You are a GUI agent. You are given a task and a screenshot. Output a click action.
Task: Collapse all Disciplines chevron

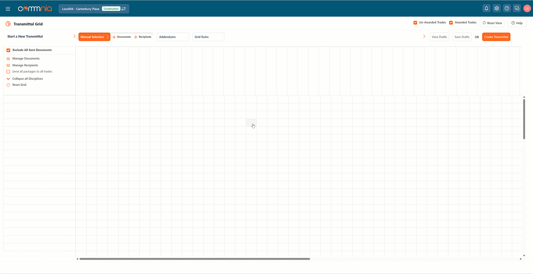point(8,79)
